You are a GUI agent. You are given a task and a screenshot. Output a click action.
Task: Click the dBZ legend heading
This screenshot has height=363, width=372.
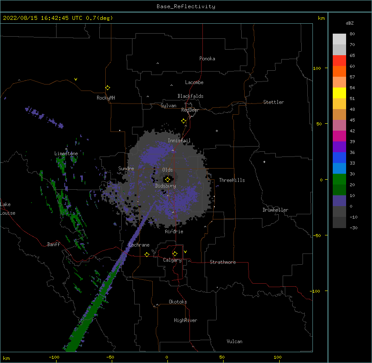350,23
